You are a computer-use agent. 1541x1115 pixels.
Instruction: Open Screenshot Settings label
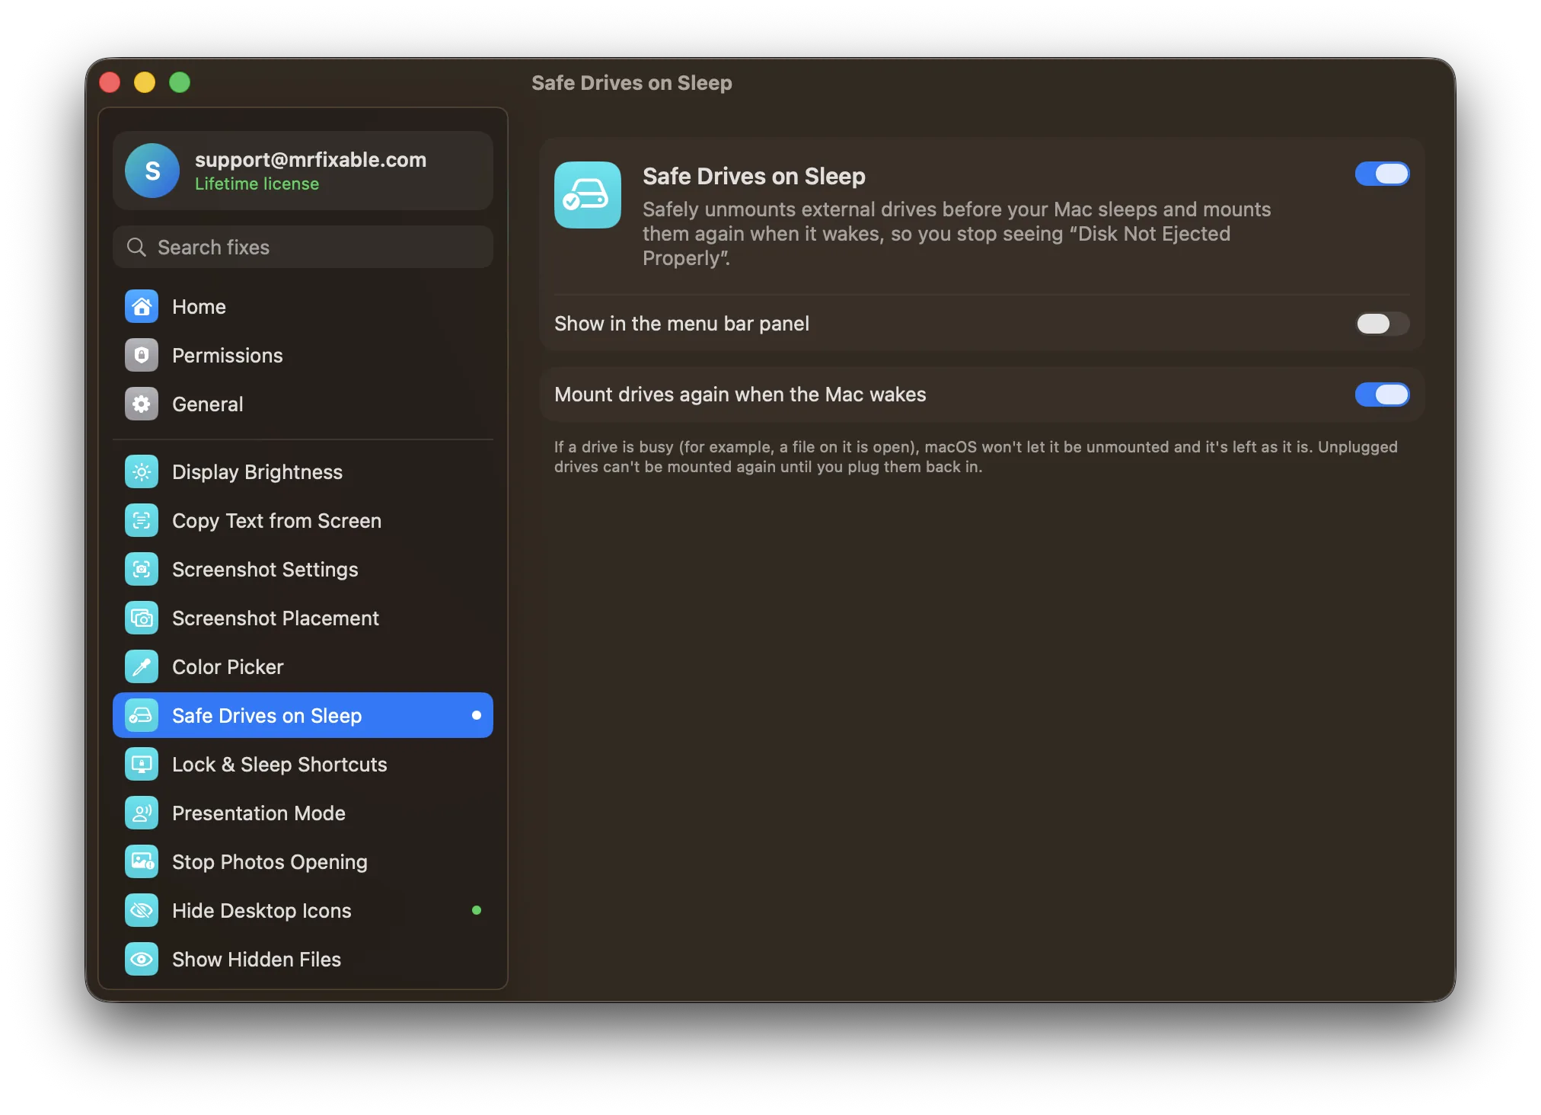pos(265,570)
